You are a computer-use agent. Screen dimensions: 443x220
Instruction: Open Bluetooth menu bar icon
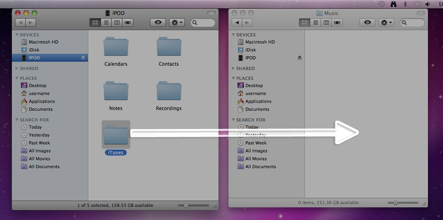405,4
